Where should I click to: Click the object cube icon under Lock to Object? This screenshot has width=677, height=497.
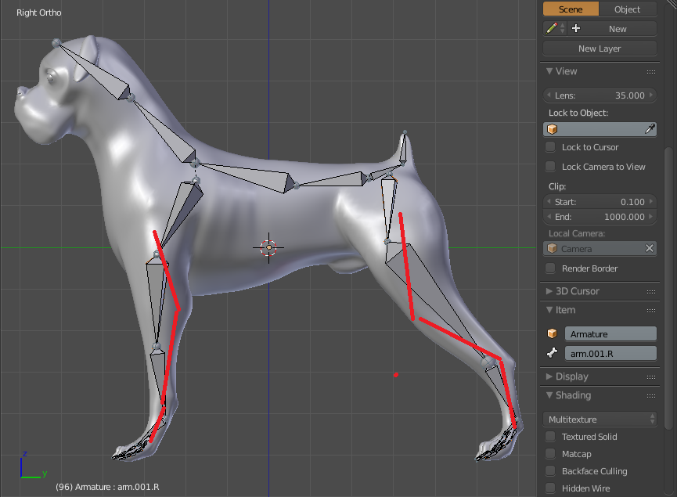[x=553, y=128]
